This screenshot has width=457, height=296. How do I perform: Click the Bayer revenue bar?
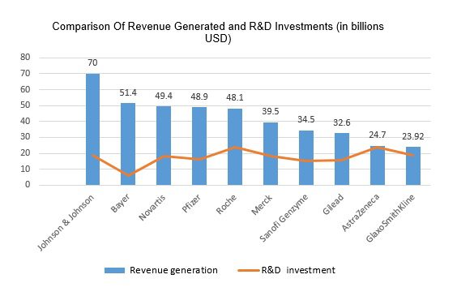[128, 144]
